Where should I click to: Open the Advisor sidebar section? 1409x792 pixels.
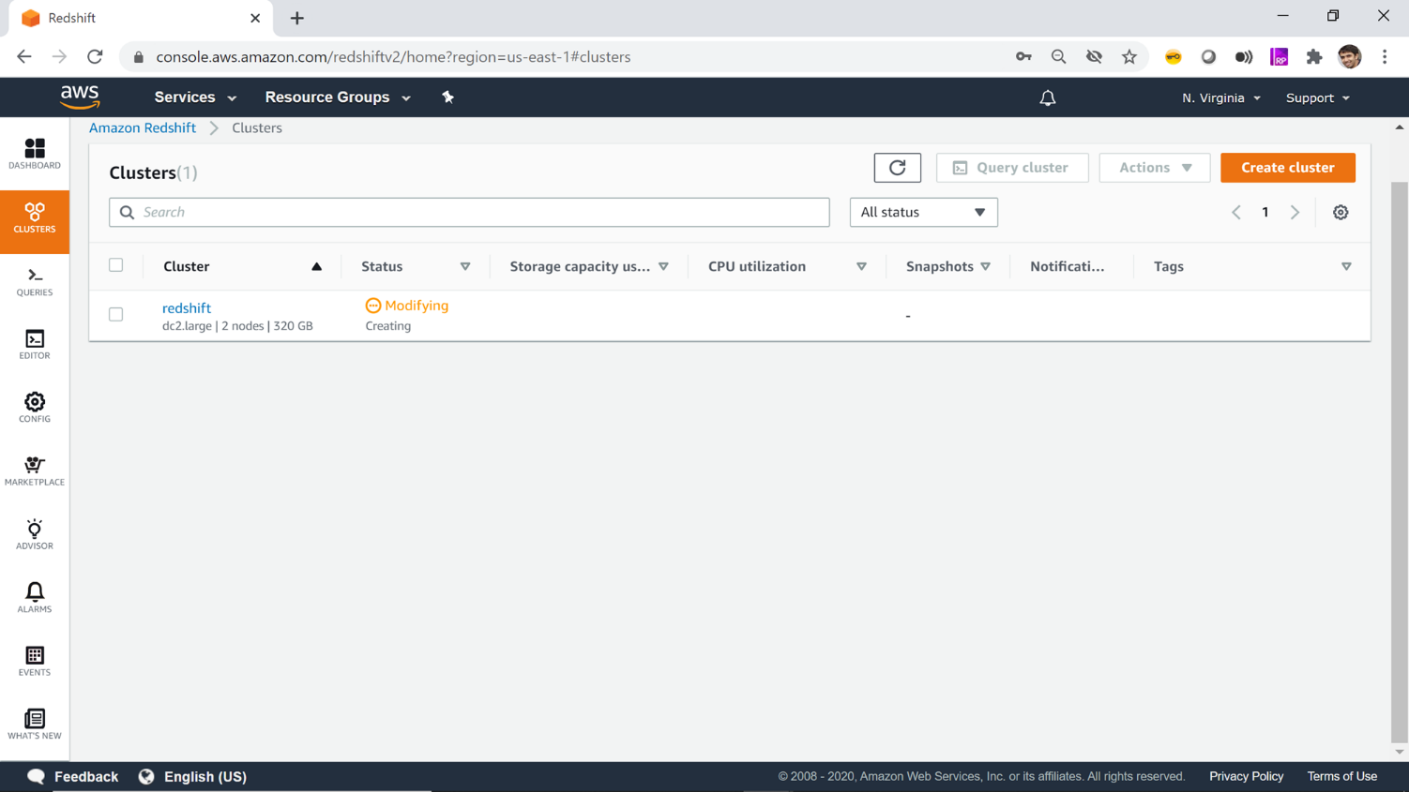click(x=35, y=534)
